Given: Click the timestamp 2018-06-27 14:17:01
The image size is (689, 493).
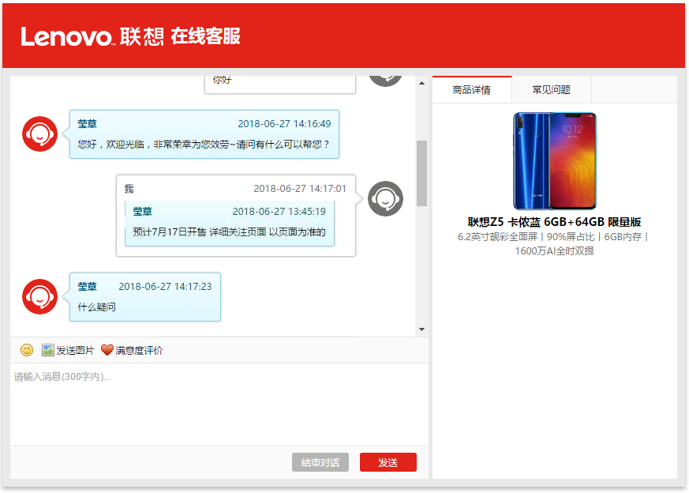Looking at the screenshot, I should tap(300, 189).
